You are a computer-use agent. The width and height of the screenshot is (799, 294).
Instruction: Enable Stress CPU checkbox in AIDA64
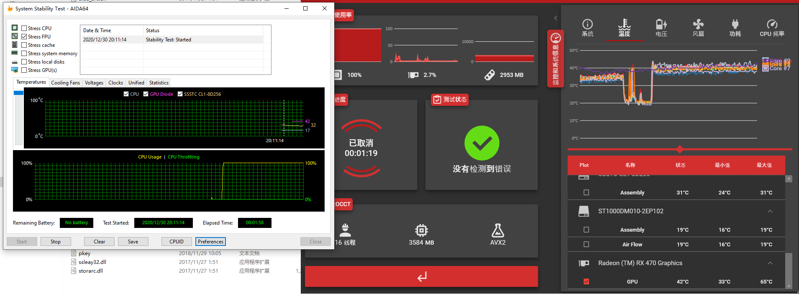[24, 28]
